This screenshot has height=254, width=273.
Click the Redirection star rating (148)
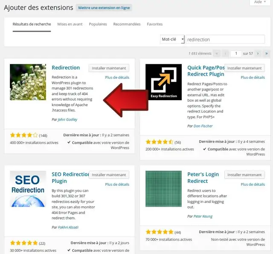click(24, 135)
